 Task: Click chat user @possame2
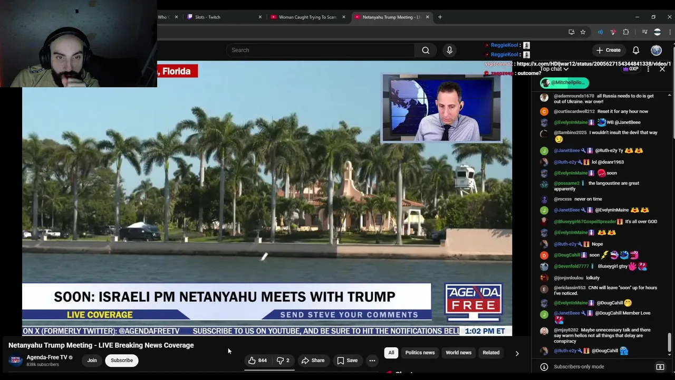point(566,183)
